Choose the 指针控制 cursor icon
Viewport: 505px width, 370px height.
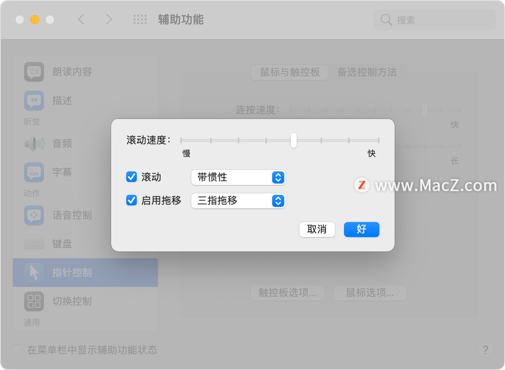tap(34, 272)
